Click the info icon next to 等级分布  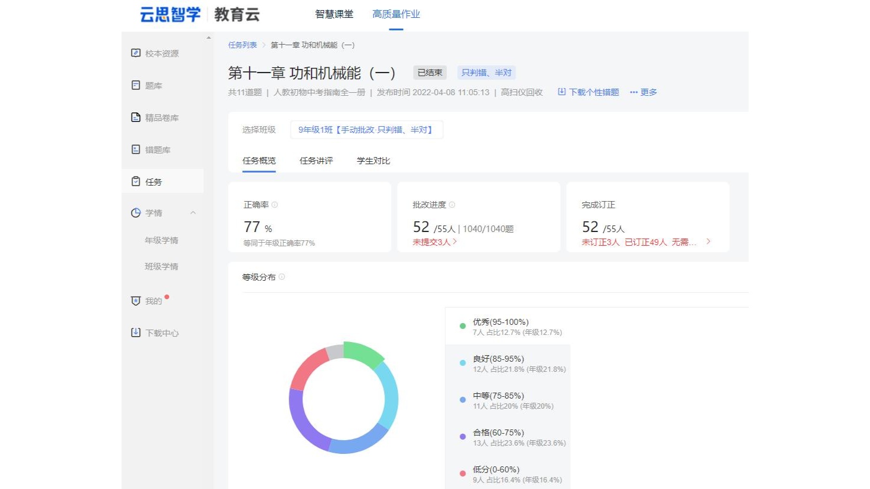click(282, 277)
